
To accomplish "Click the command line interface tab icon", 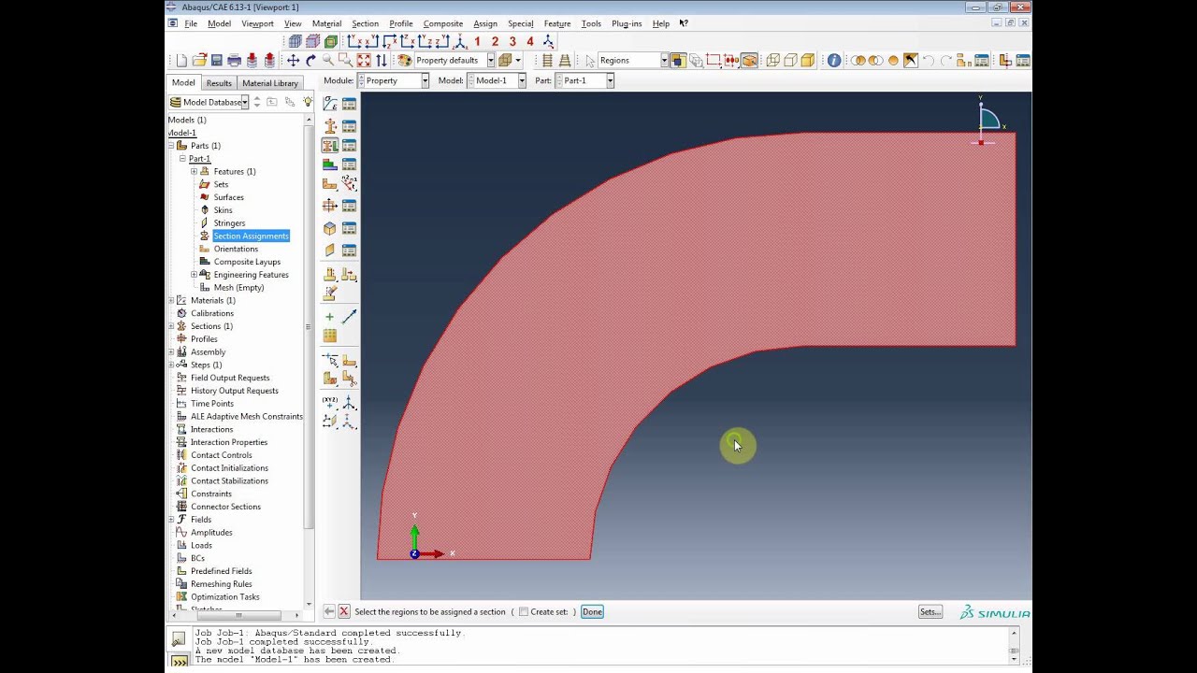I will [x=178, y=659].
